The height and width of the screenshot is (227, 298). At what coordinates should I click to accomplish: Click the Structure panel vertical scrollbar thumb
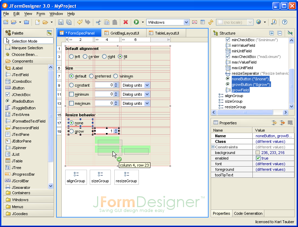click(291, 86)
